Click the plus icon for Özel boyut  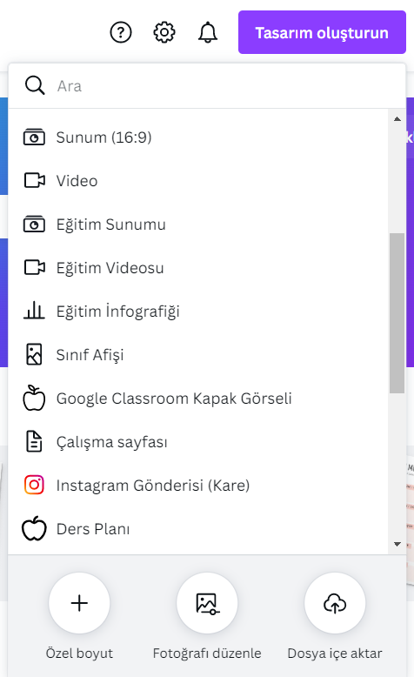(79, 603)
